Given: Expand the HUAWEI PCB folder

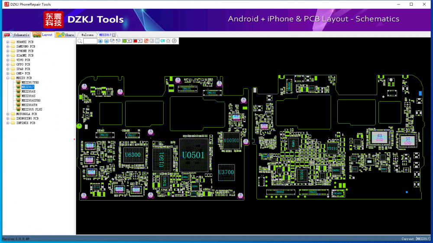Looking at the screenshot, I should coord(8,42).
